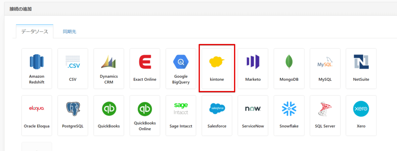
Task: Click the kintone cloud icon
Action: pyautogui.click(x=217, y=62)
